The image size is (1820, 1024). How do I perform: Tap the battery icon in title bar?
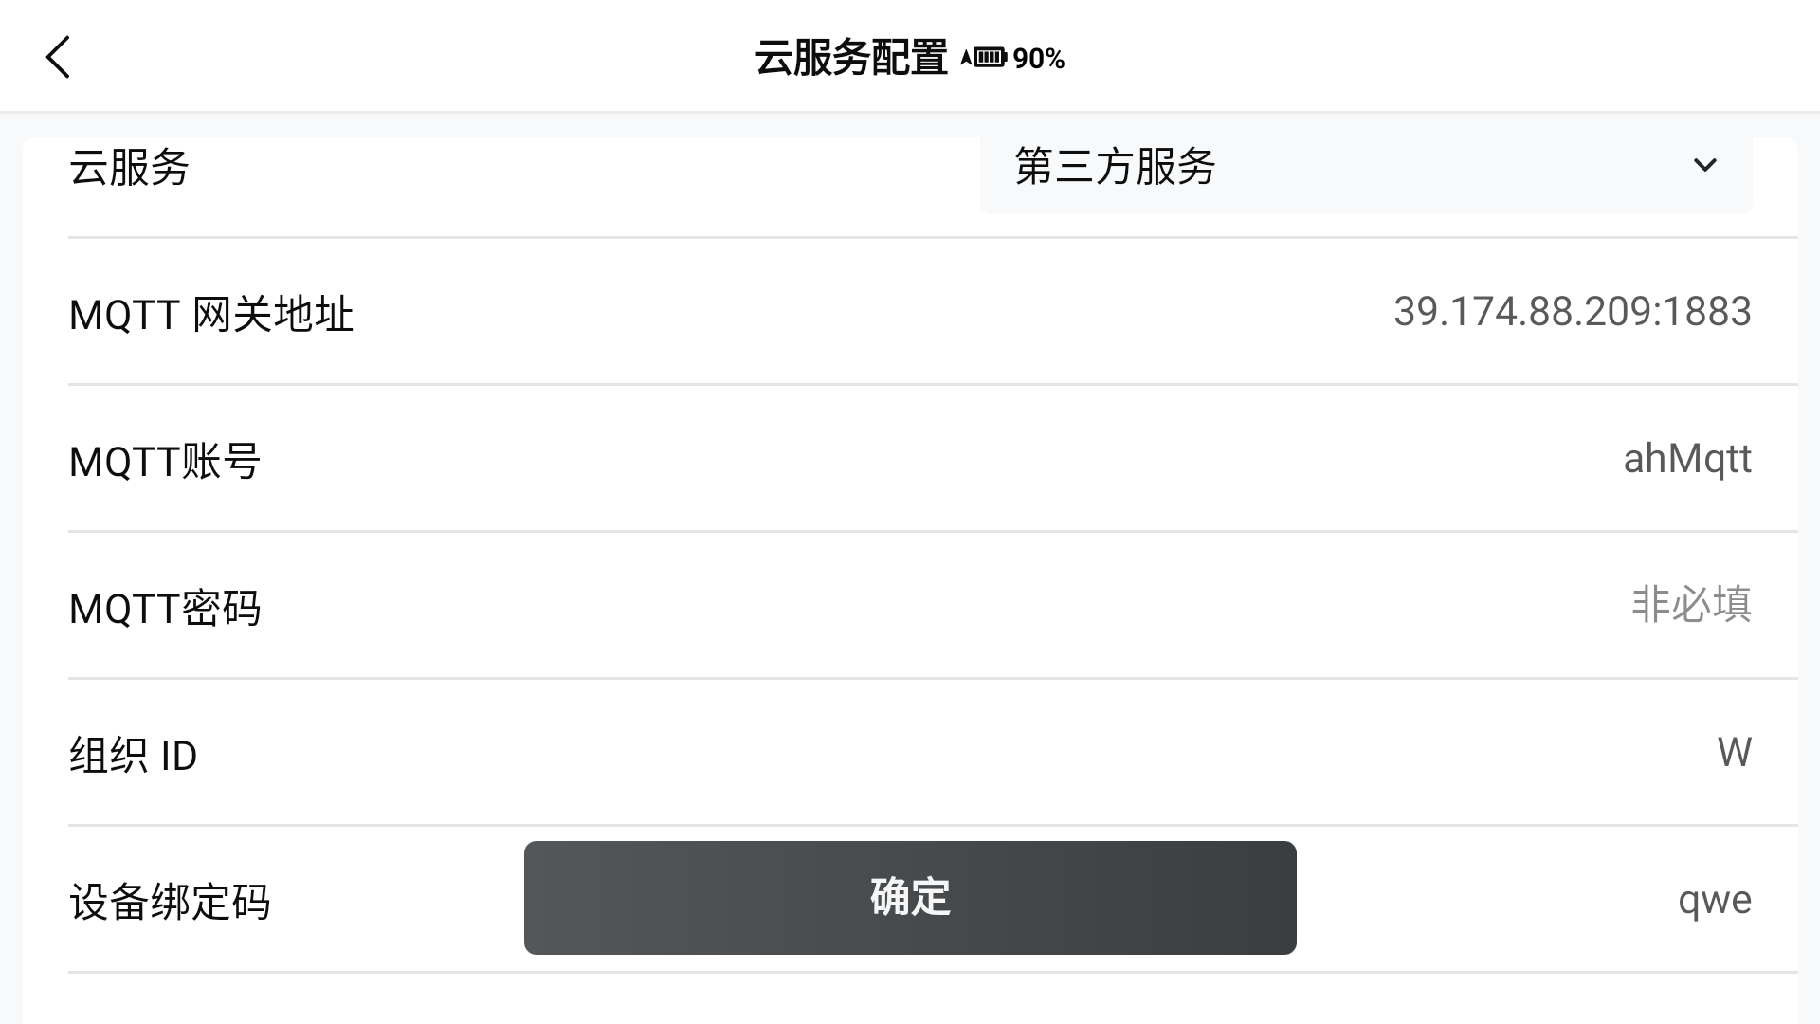(x=990, y=58)
